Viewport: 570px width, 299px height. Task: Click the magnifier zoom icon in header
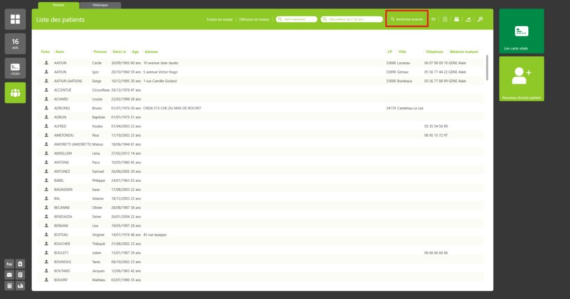tap(480, 19)
